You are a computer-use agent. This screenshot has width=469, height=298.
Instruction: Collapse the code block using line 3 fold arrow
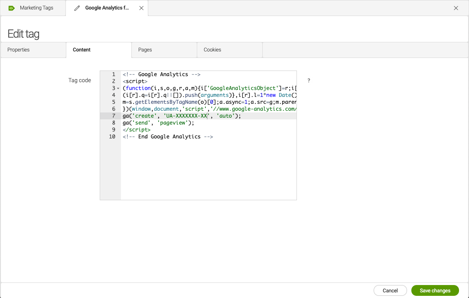[117, 88]
